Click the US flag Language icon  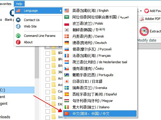point(18,11)
